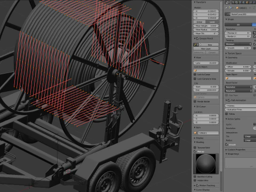Enable Lock Camera to View checkbox
This screenshot has height=192, width=256.
tap(195, 79)
